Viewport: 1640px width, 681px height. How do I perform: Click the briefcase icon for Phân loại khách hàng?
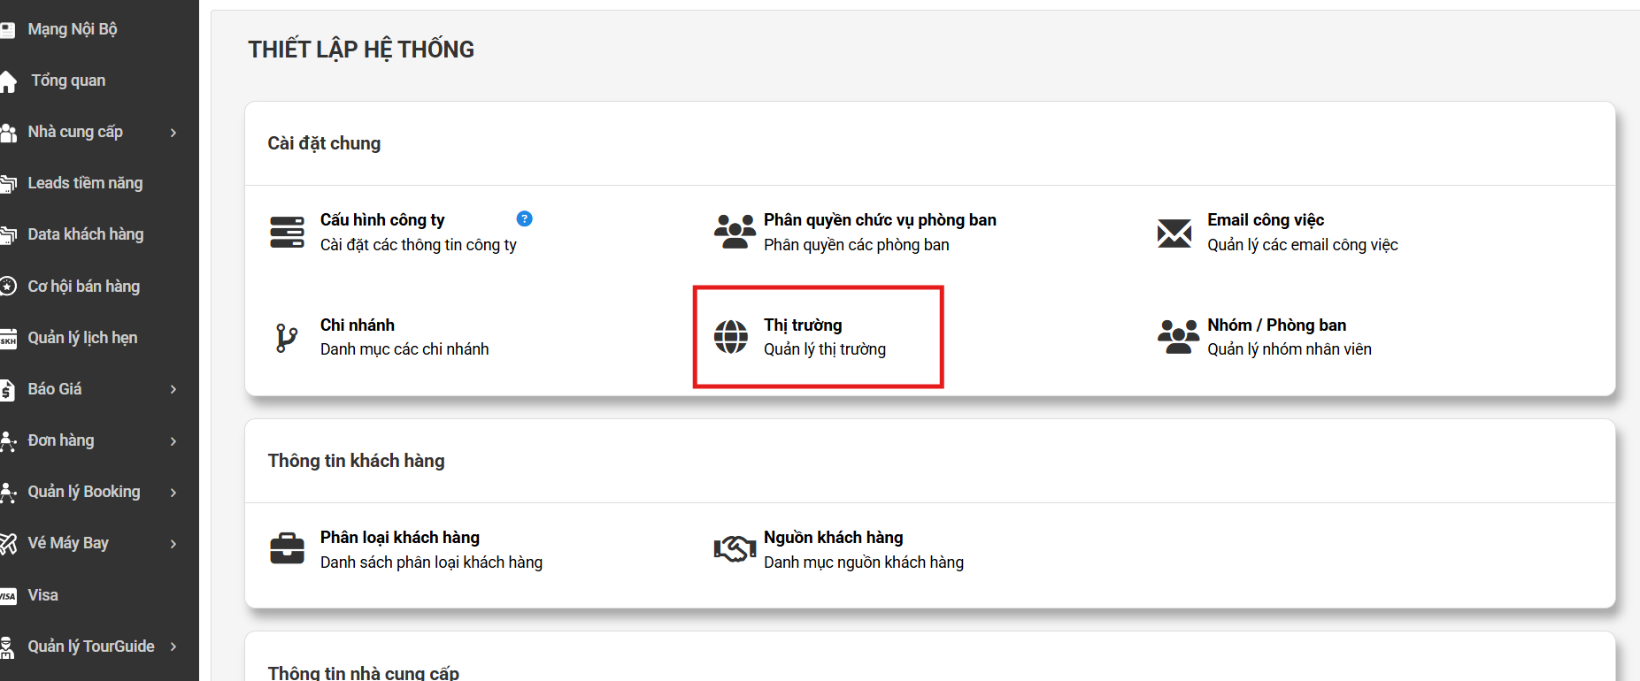tap(287, 548)
